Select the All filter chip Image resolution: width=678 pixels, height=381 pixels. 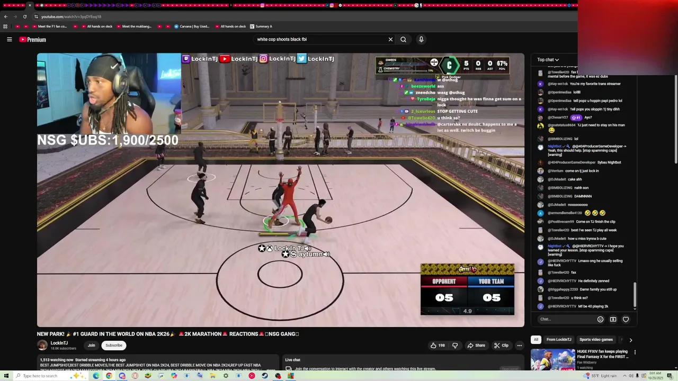[536, 340]
